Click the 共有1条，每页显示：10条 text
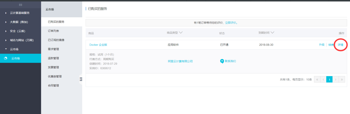Viewport: 350px width, 114px height. [296, 80]
